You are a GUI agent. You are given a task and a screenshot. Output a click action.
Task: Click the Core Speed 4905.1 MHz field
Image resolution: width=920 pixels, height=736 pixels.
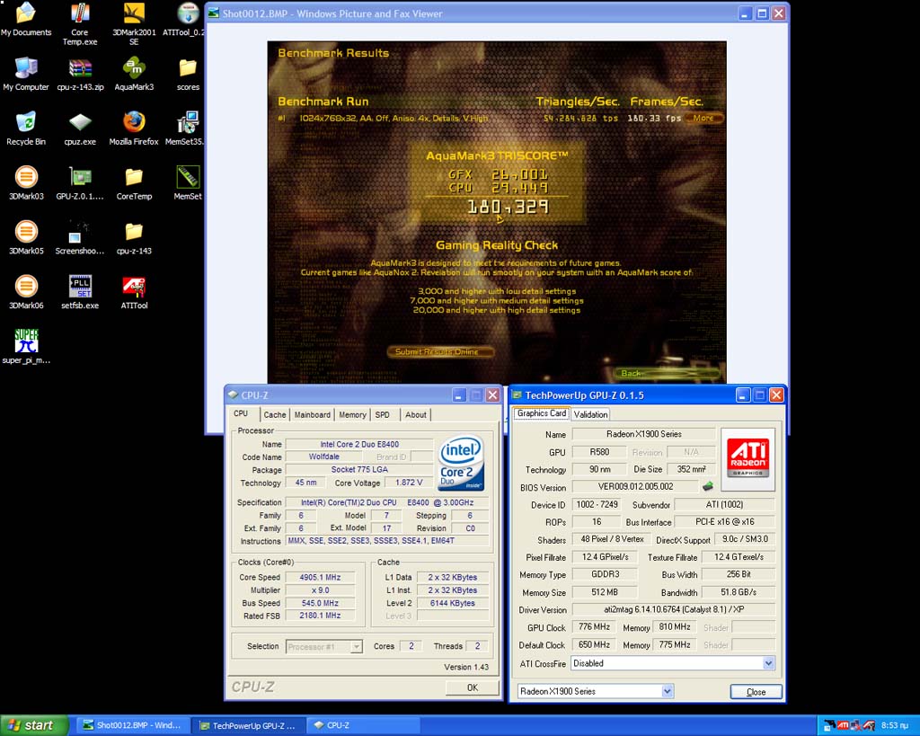click(x=321, y=577)
